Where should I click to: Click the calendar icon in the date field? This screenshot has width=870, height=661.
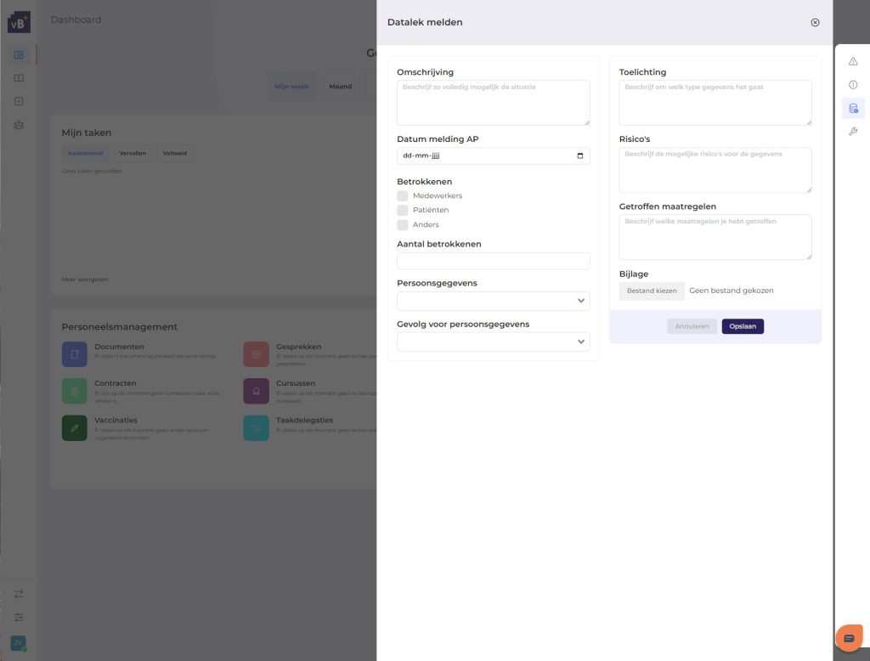tap(579, 156)
